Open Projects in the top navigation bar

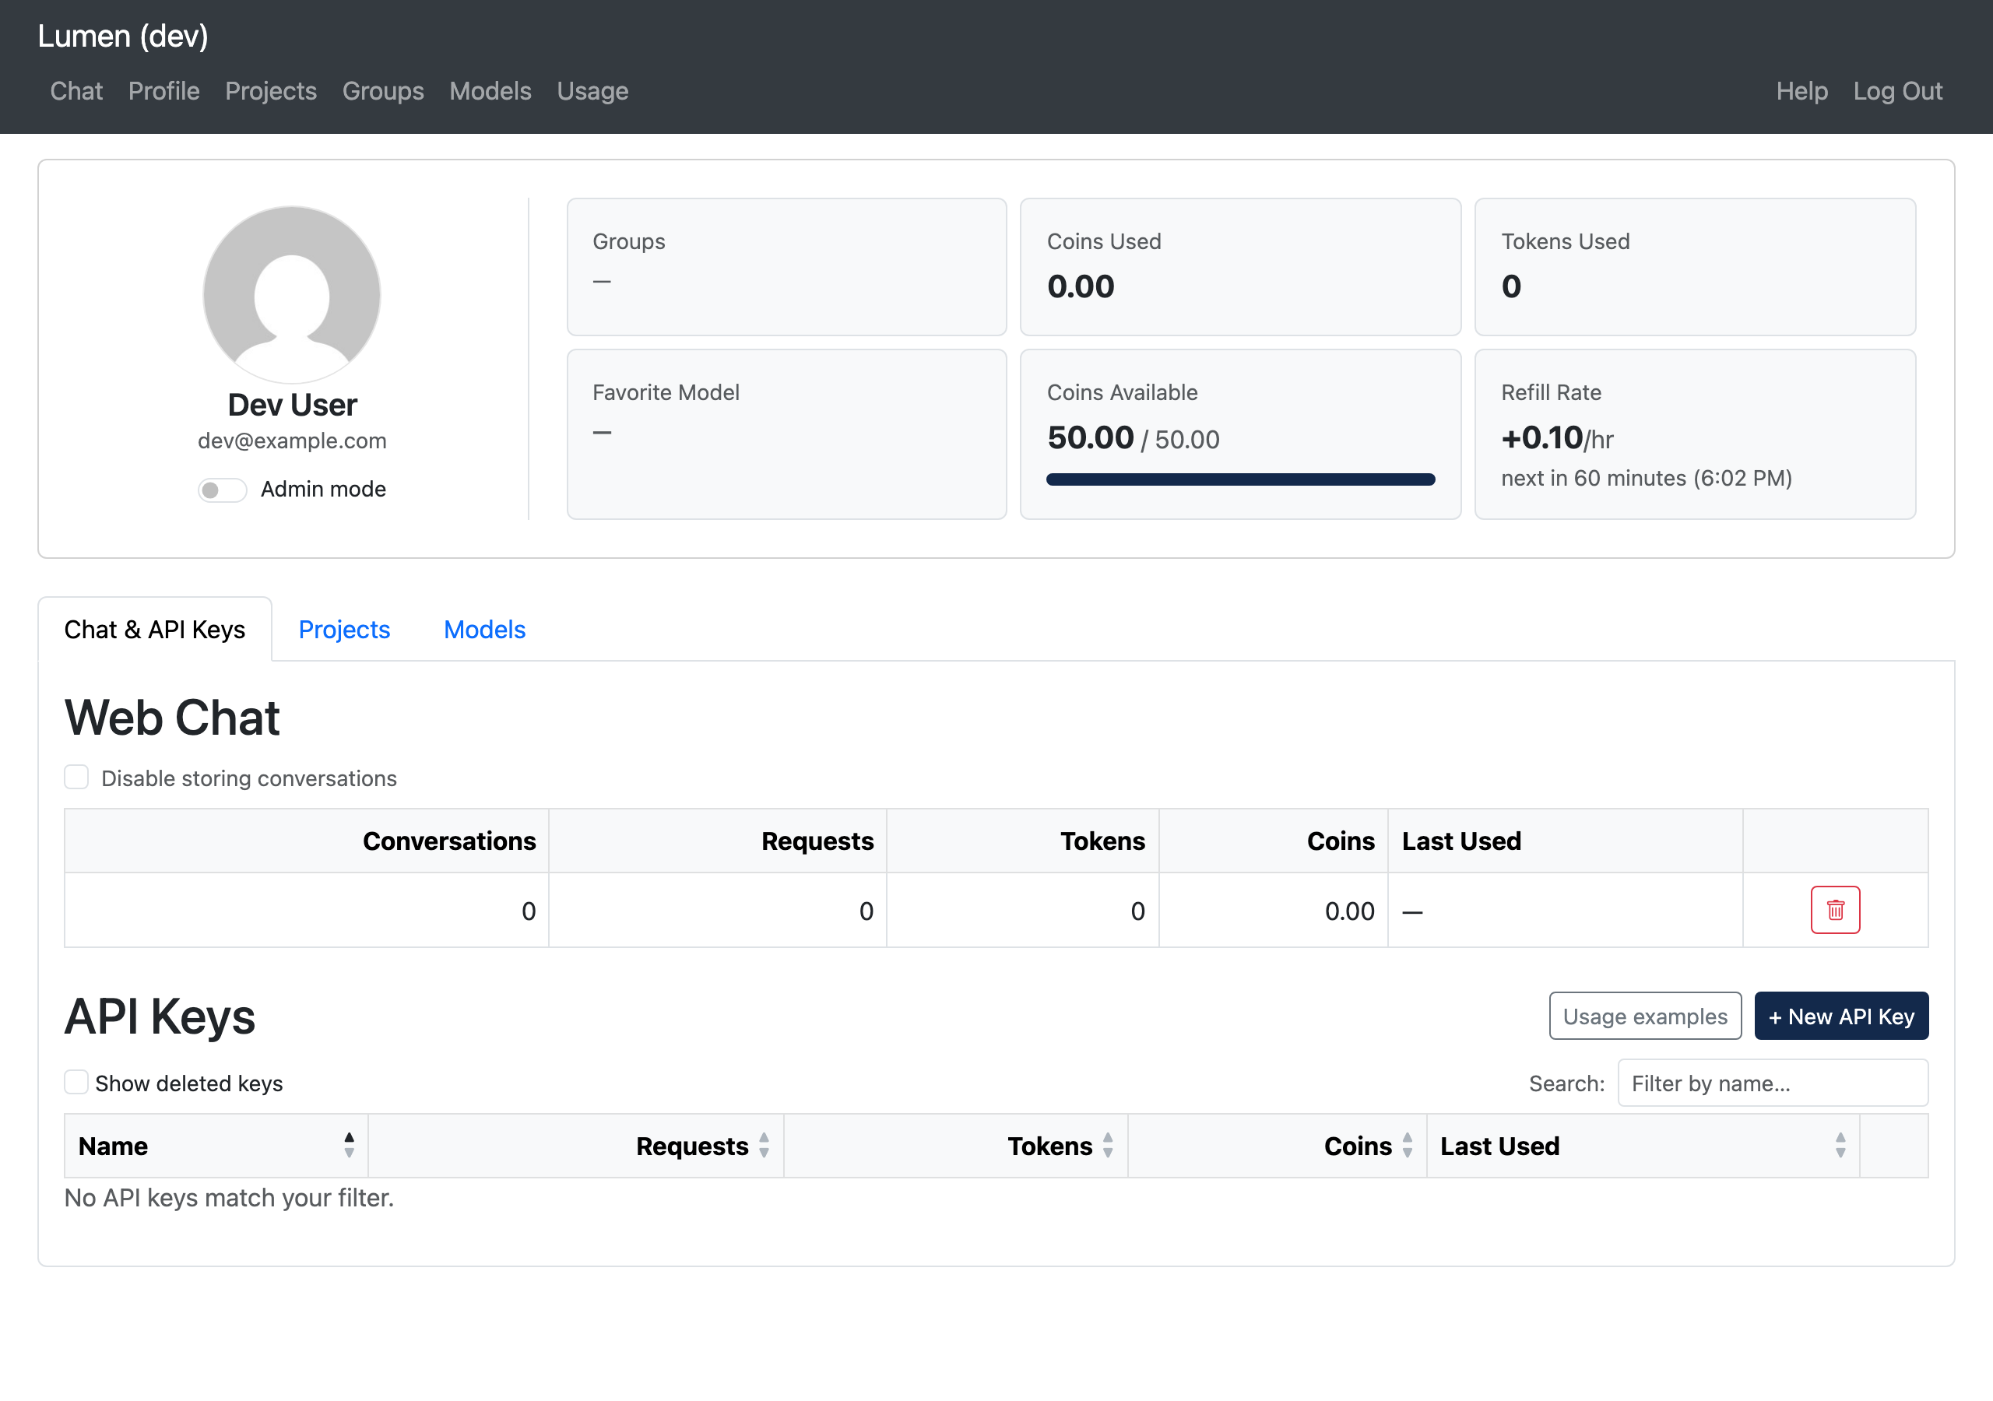pyautogui.click(x=271, y=91)
